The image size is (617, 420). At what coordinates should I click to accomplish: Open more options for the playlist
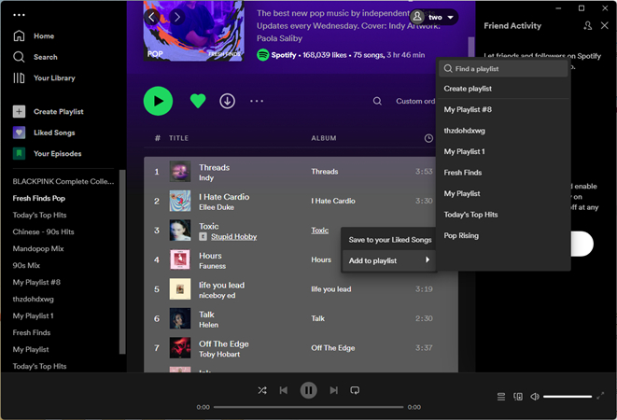(x=257, y=101)
